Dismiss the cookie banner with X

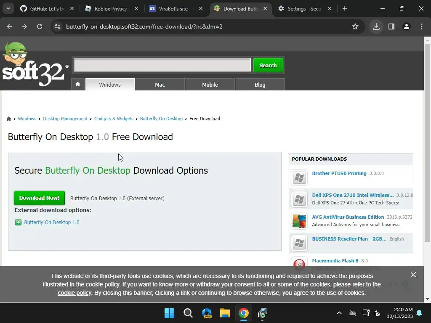coord(413,275)
